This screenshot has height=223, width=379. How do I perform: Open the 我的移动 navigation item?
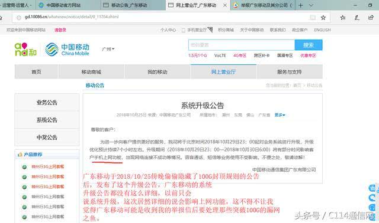click(x=158, y=72)
